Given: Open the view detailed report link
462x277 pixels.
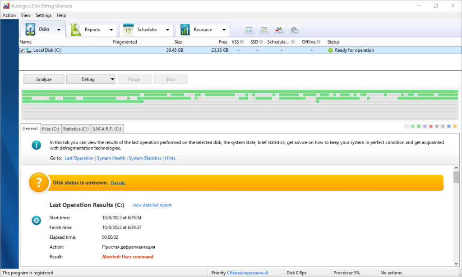Looking at the screenshot, I should pyautogui.click(x=152, y=205).
